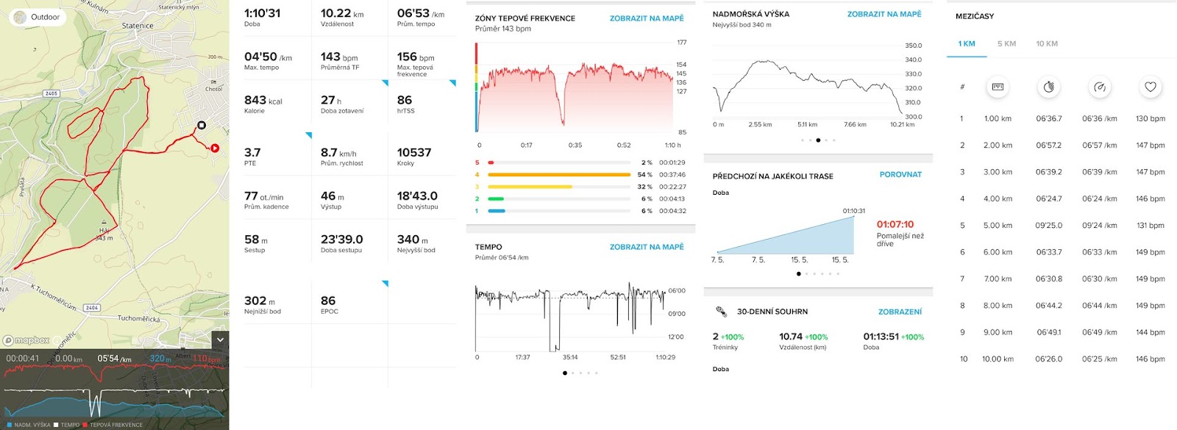The image size is (1177, 430).
Task: Click the 2 +100% Tréninky summary value
Action: (x=728, y=337)
